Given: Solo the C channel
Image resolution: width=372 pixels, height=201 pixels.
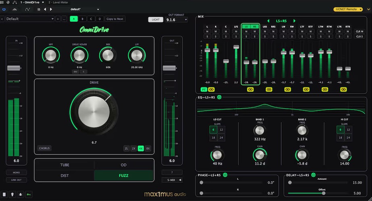Looking at the screenshot, I should [226, 37].
